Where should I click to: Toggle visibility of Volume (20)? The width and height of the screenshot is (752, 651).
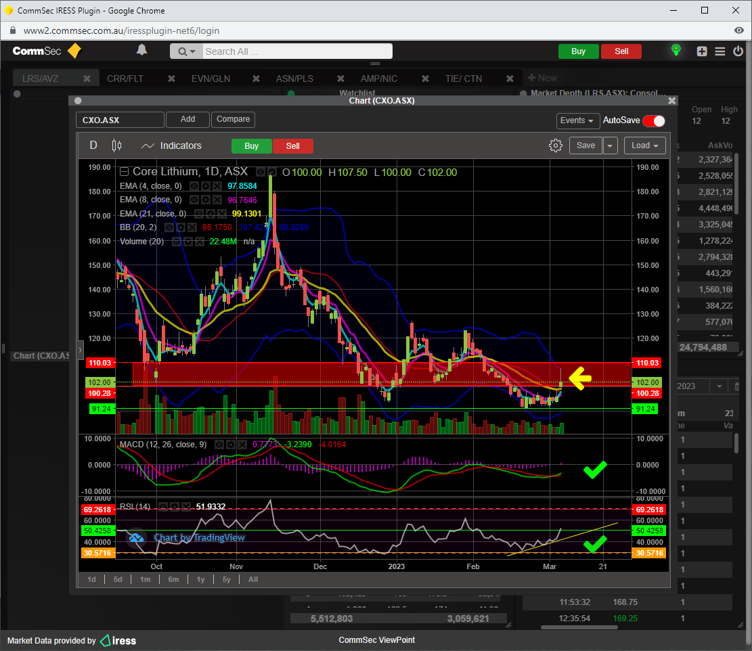(177, 242)
